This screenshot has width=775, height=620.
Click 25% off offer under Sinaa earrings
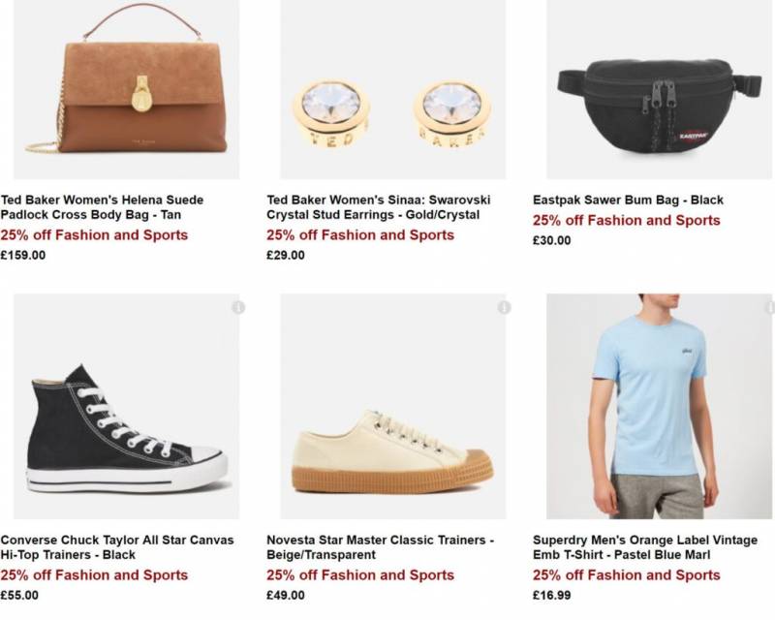(x=360, y=235)
